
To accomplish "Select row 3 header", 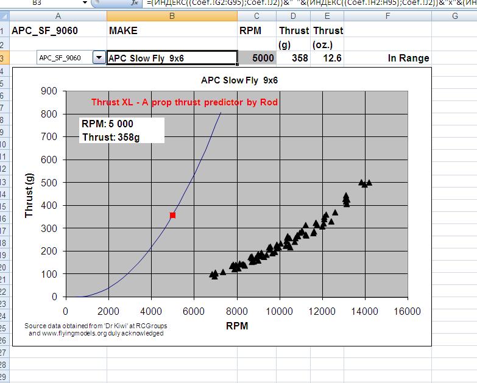I will pos(4,58).
